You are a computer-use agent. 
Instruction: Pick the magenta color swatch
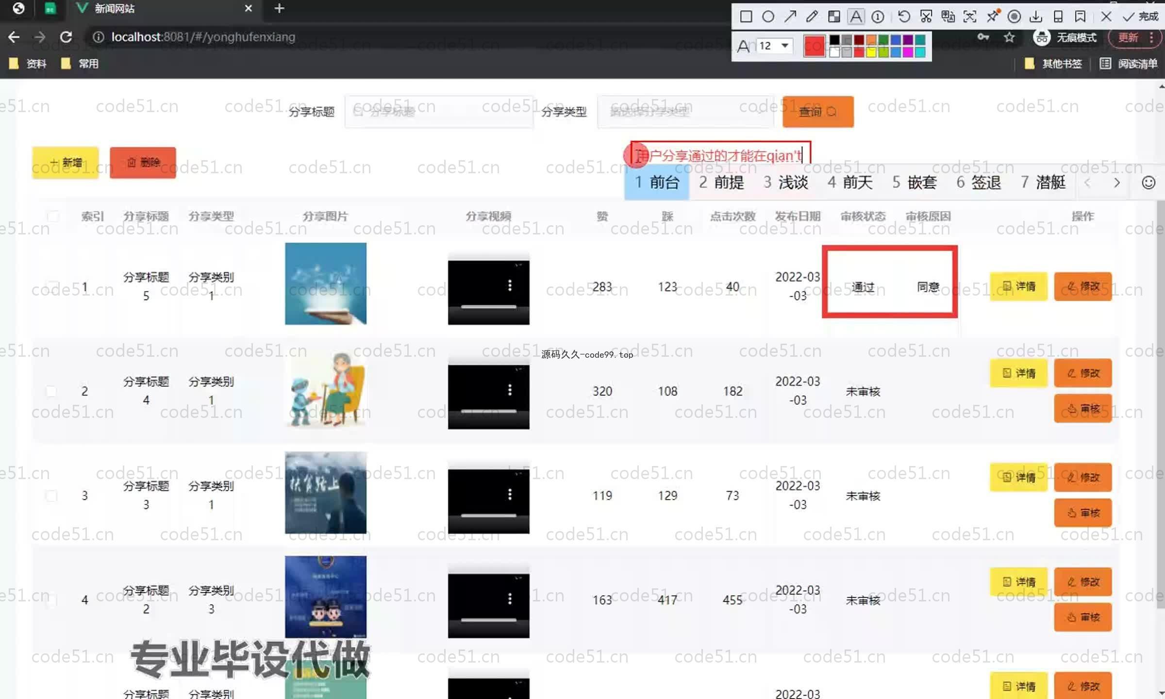coord(908,52)
